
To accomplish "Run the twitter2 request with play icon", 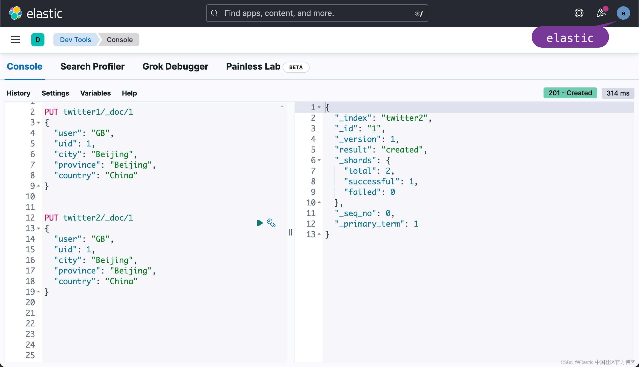I will 260,223.
